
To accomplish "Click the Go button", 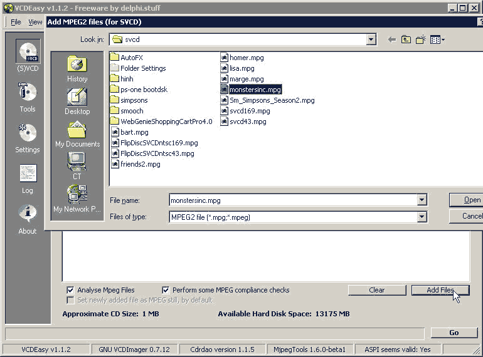I will (454, 333).
